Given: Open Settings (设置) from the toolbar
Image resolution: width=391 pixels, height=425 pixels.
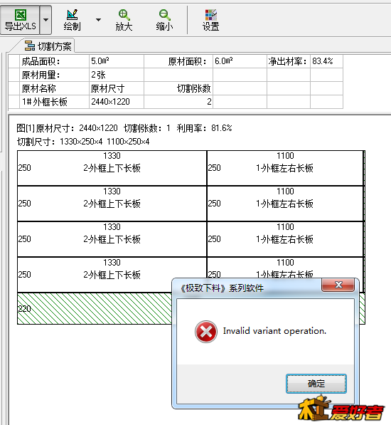Looking at the screenshot, I should pyautogui.click(x=211, y=20).
